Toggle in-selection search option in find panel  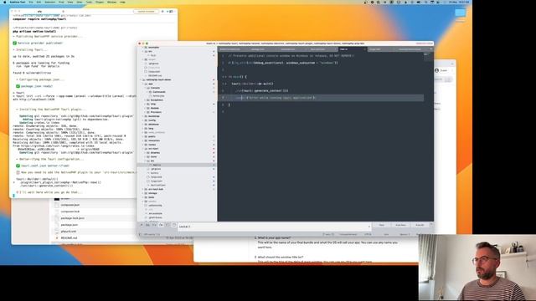pyautogui.click(x=167, y=225)
